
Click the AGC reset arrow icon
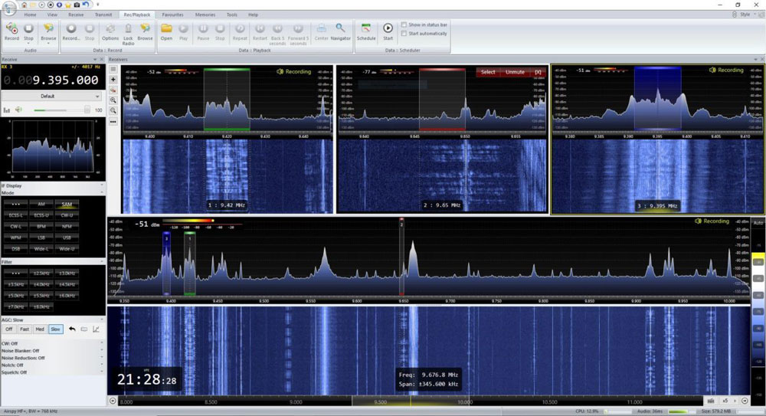(72, 329)
